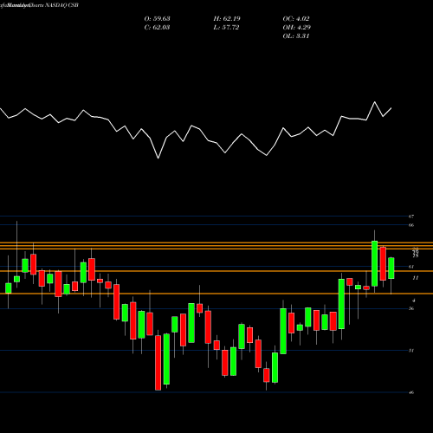This screenshot has height=433, width=433.
Task: Click the last green candlestick on the chart
Action: pyautogui.click(x=391, y=268)
